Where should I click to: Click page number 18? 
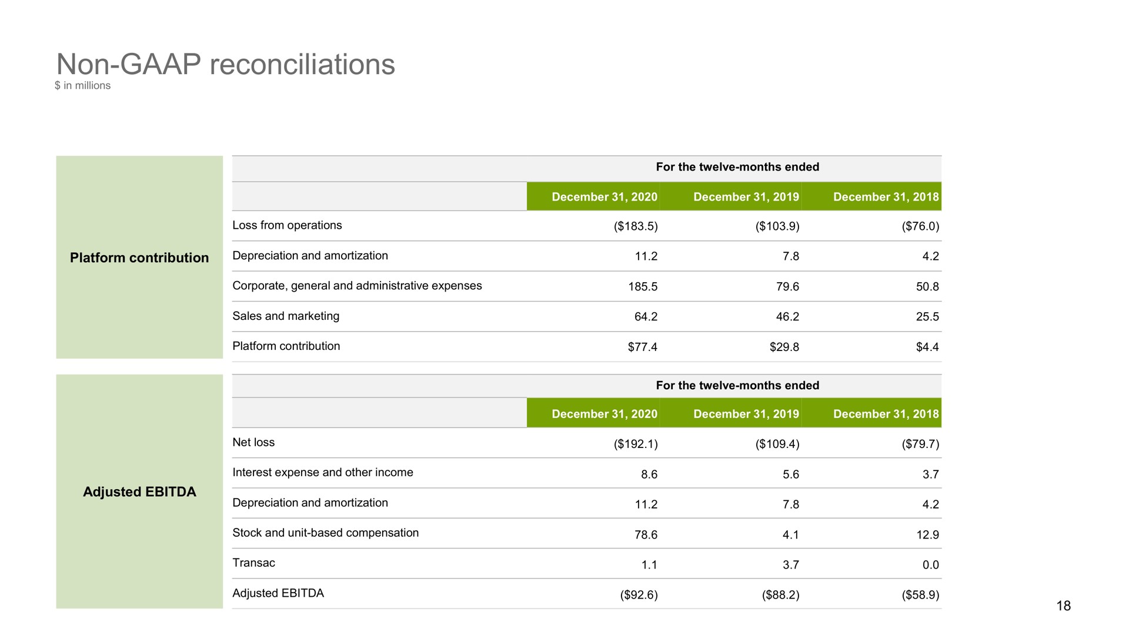[1063, 606]
